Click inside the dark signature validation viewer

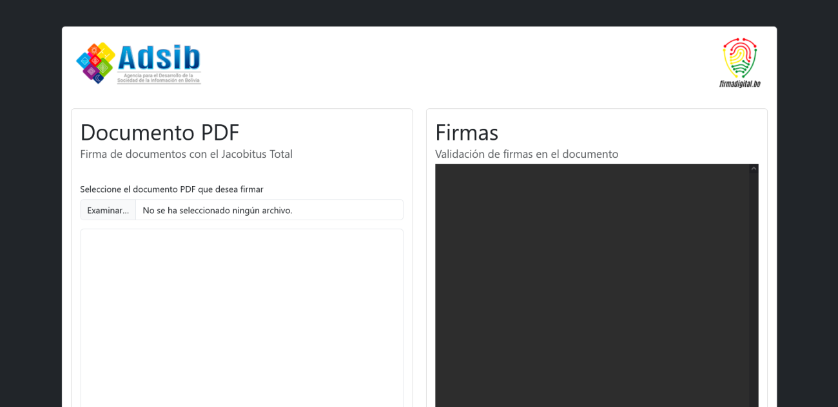click(592, 290)
